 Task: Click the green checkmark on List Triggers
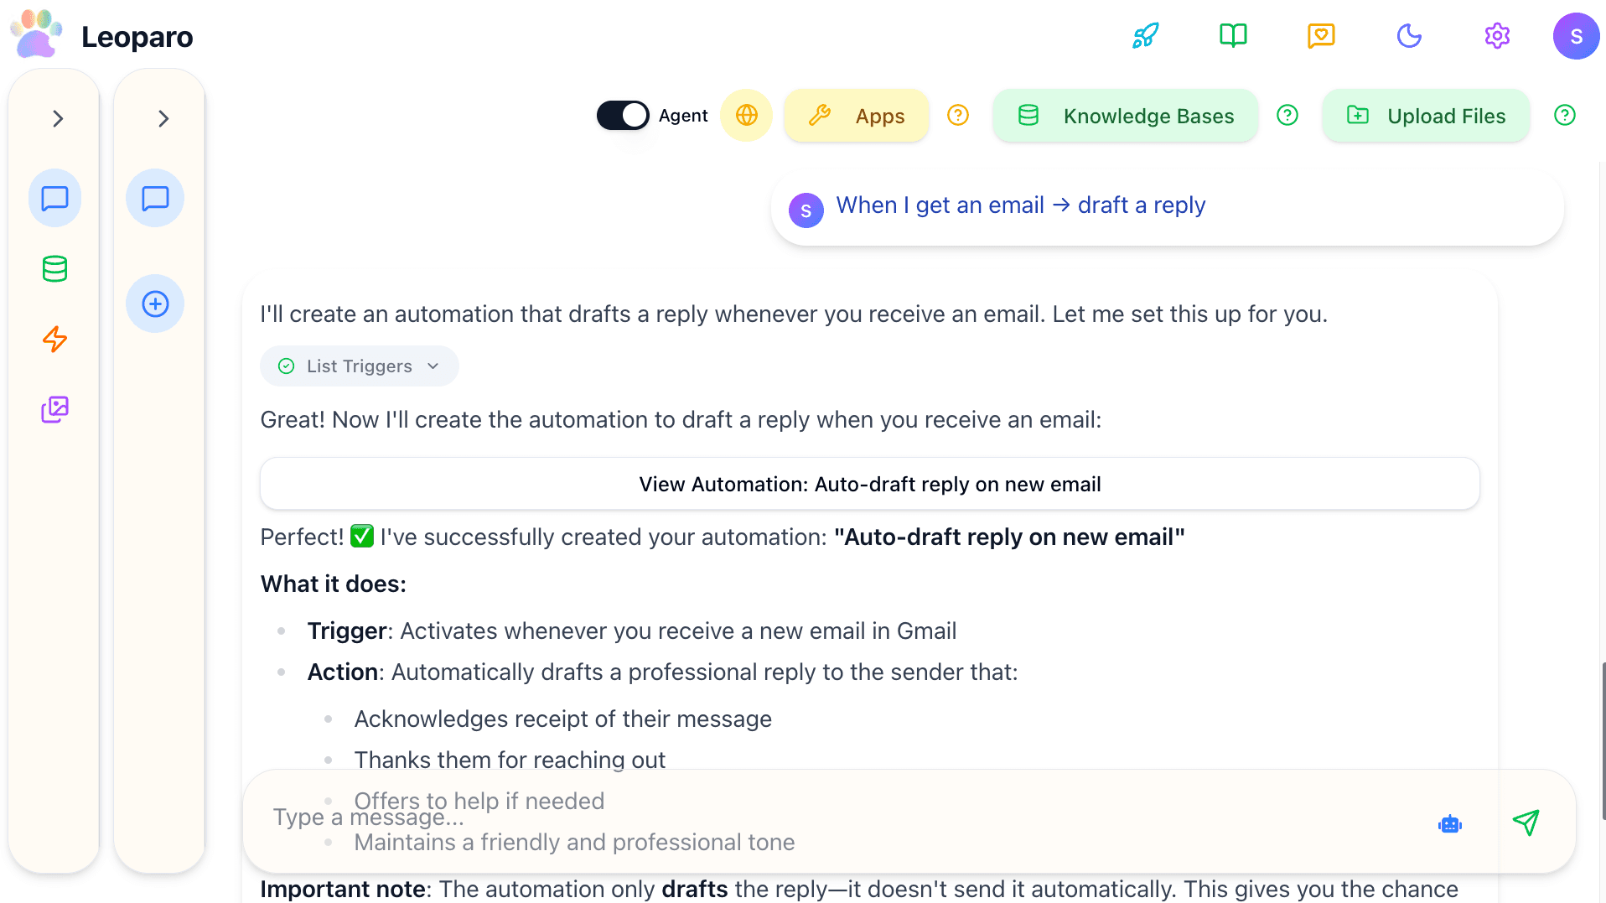pyautogui.click(x=286, y=366)
